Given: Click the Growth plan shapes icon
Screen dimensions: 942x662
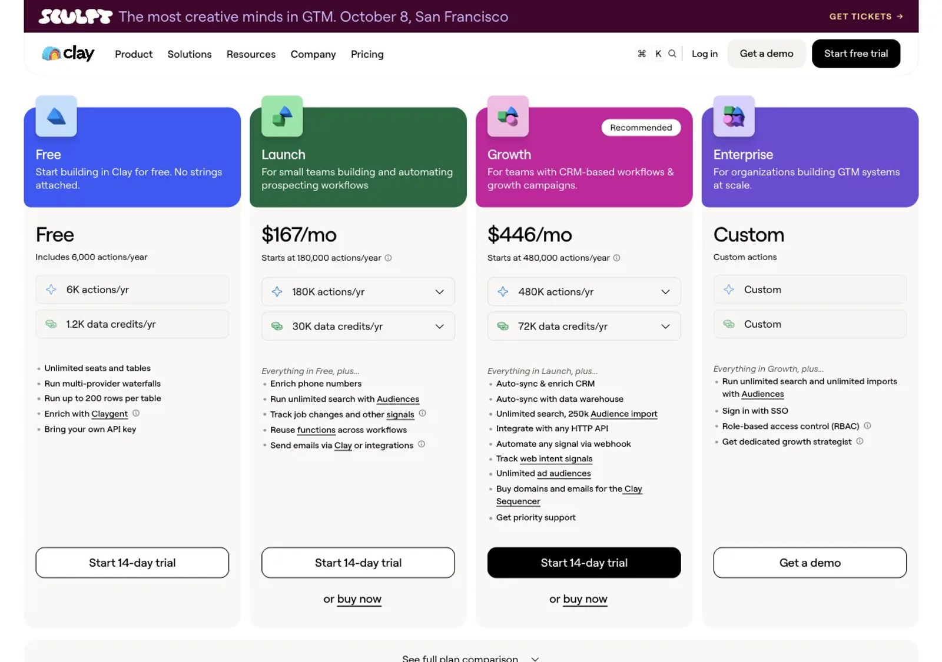Looking at the screenshot, I should tap(508, 116).
